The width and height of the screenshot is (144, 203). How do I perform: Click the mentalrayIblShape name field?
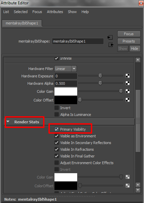point(78,41)
